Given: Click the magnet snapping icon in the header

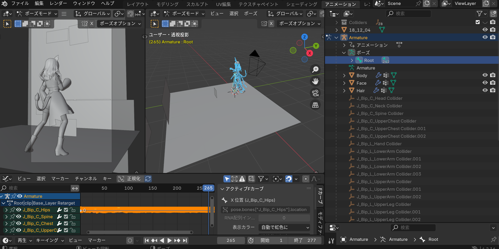Looking at the screenshot, I should point(130,14).
